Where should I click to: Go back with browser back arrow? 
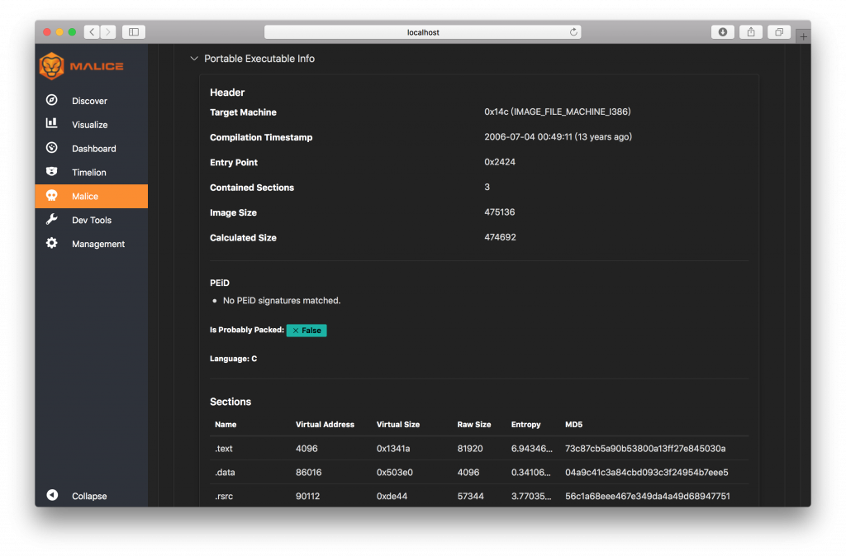click(x=92, y=32)
